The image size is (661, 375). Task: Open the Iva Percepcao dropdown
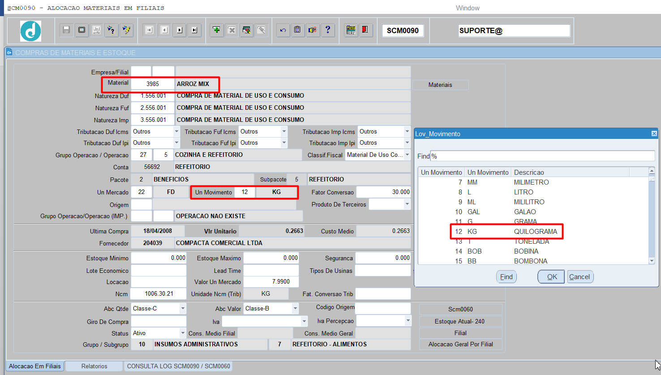click(408, 320)
